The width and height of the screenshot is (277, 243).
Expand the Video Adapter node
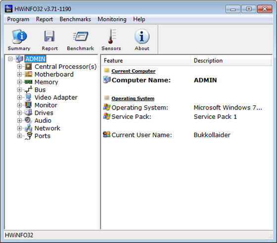click(19, 97)
